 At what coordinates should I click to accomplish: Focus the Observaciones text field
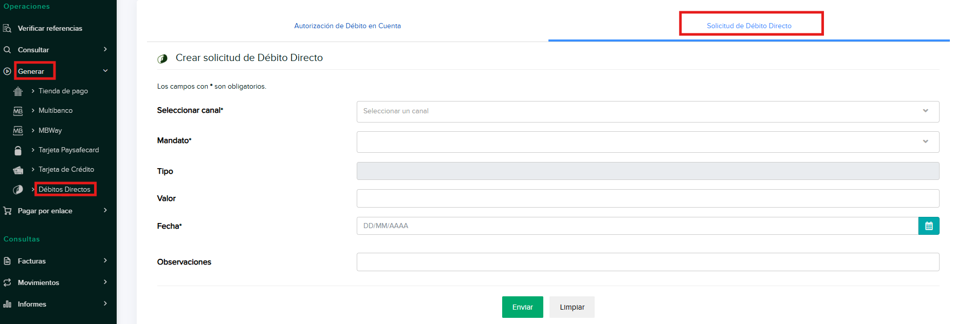[647, 262]
